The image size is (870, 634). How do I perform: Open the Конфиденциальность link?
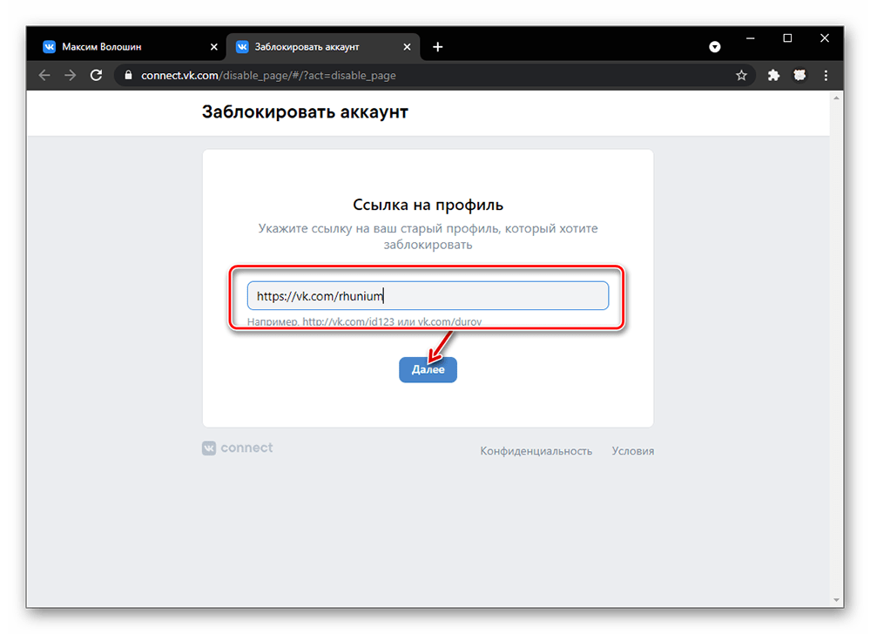[536, 451]
